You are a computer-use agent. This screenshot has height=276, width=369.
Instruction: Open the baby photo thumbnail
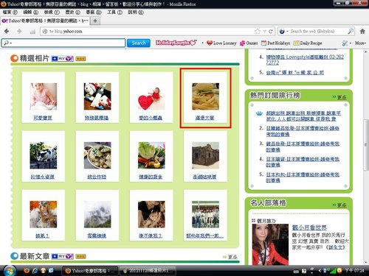point(44,96)
